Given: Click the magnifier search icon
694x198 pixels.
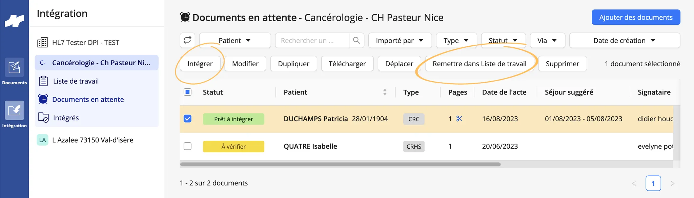Looking at the screenshot, I should (x=356, y=40).
